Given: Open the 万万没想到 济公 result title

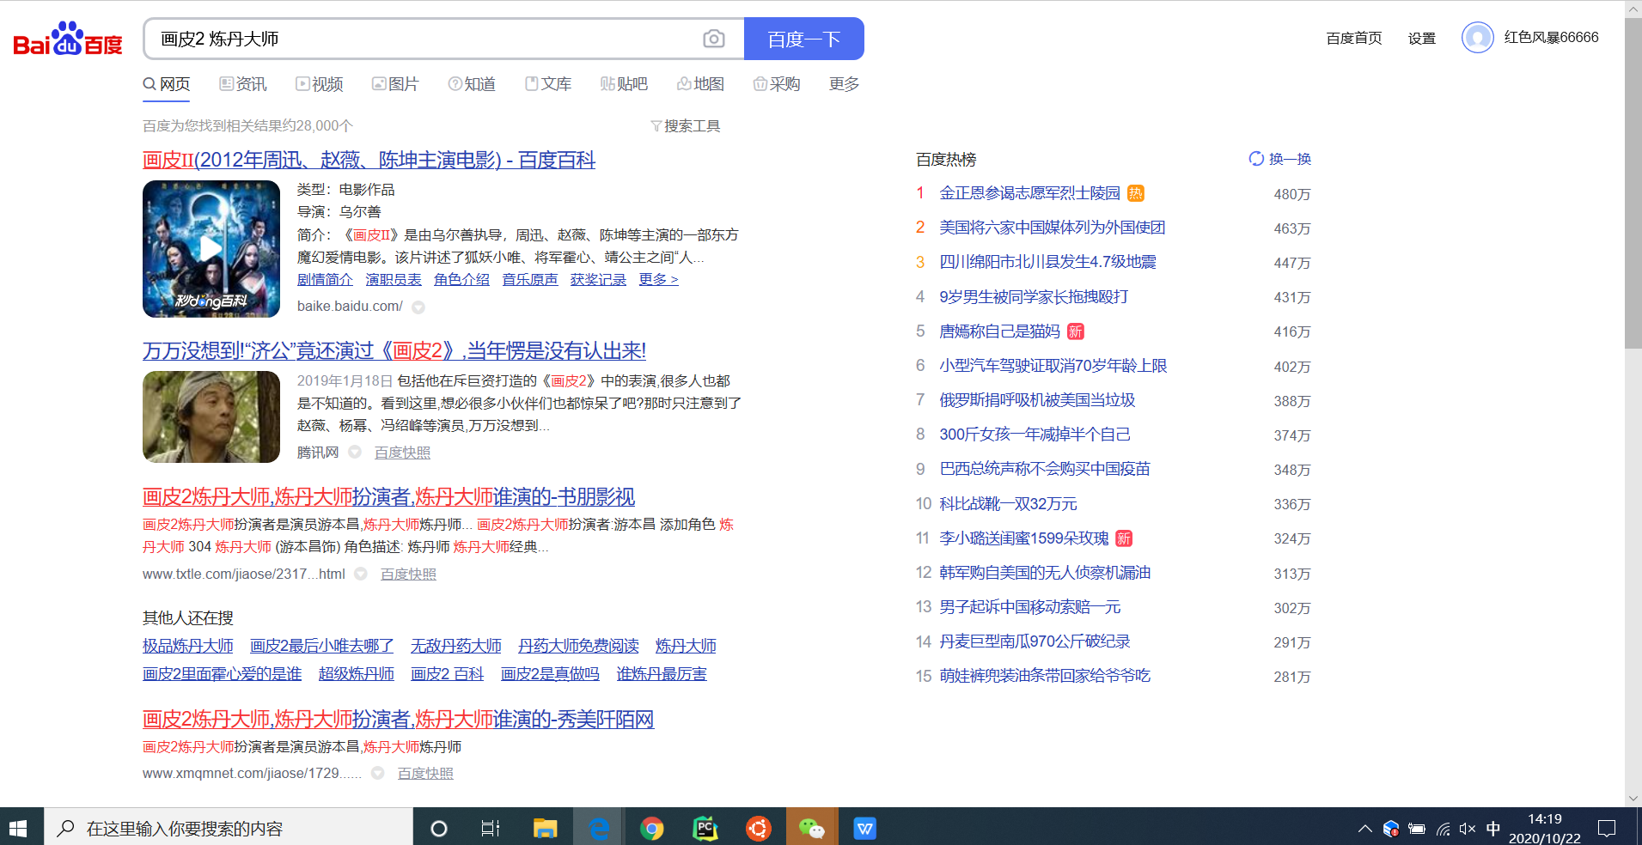Looking at the screenshot, I should tap(394, 350).
